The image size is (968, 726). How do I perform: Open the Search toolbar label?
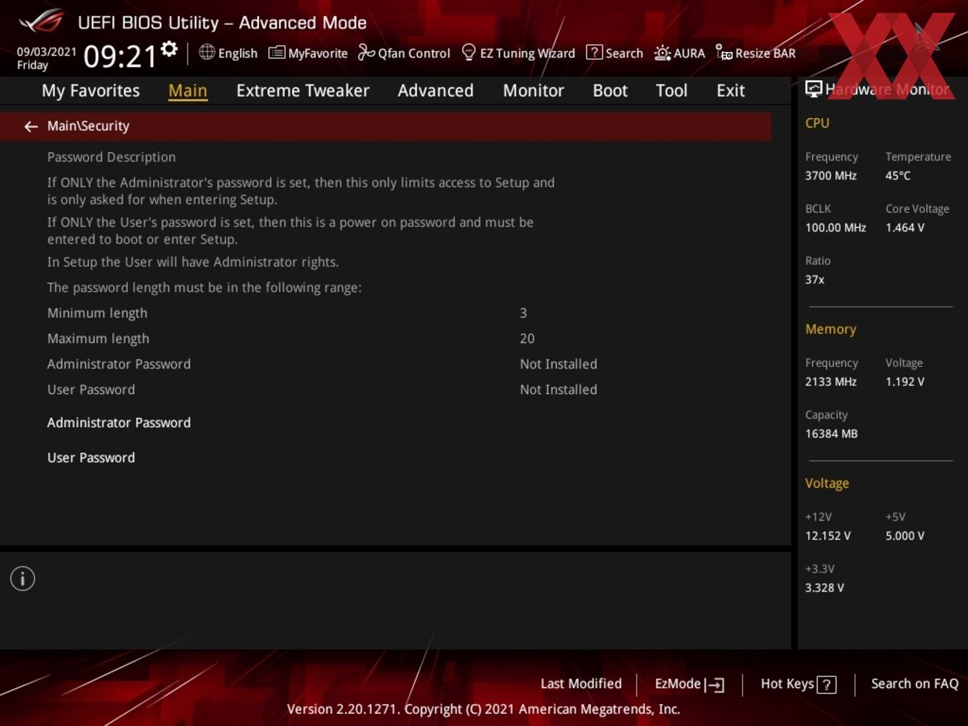[624, 53]
